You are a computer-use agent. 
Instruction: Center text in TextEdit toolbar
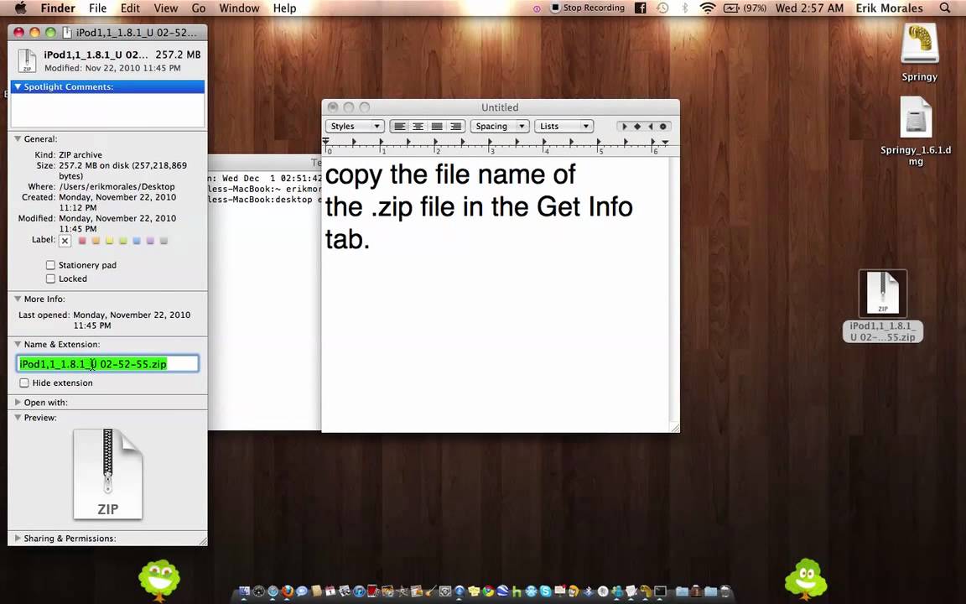pyautogui.click(x=418, y=127)
